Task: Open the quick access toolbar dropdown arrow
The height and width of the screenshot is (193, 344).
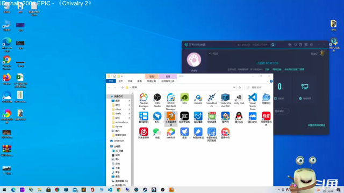Action: point(122,76)
